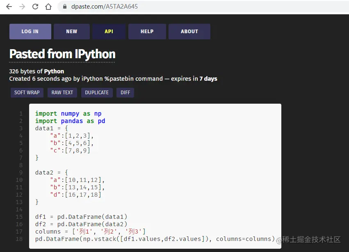Viewport: 349px width, 252px height.
Task: Click the 'expires in 7 days' text
Action: 194,79
